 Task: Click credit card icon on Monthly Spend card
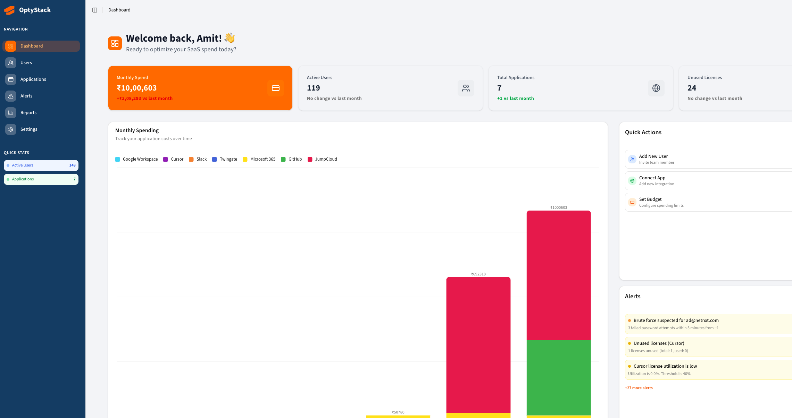(x=275, y=88)
